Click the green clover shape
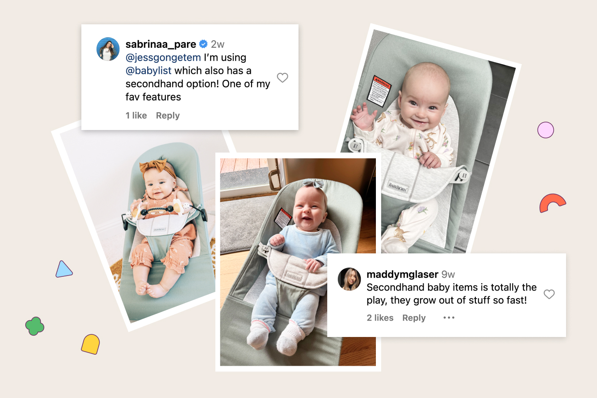This screenshot has height=398, width=597. point(35,326)
